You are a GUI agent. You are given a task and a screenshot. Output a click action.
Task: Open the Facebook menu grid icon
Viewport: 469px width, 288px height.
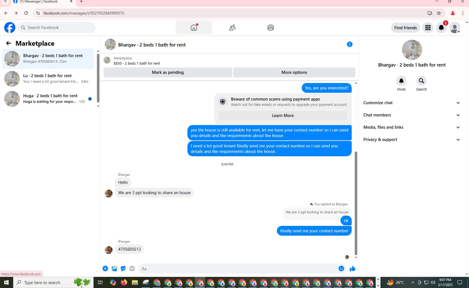tap(428, 28)
